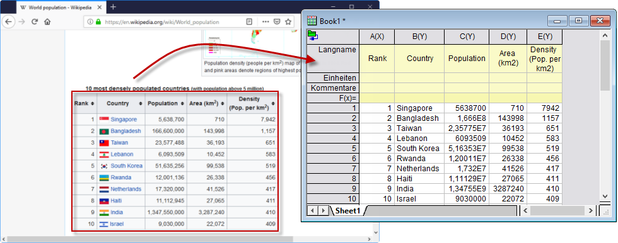Select column A(X) header
The width and height of the screenshot is (618, 243).
click(377, 37)
